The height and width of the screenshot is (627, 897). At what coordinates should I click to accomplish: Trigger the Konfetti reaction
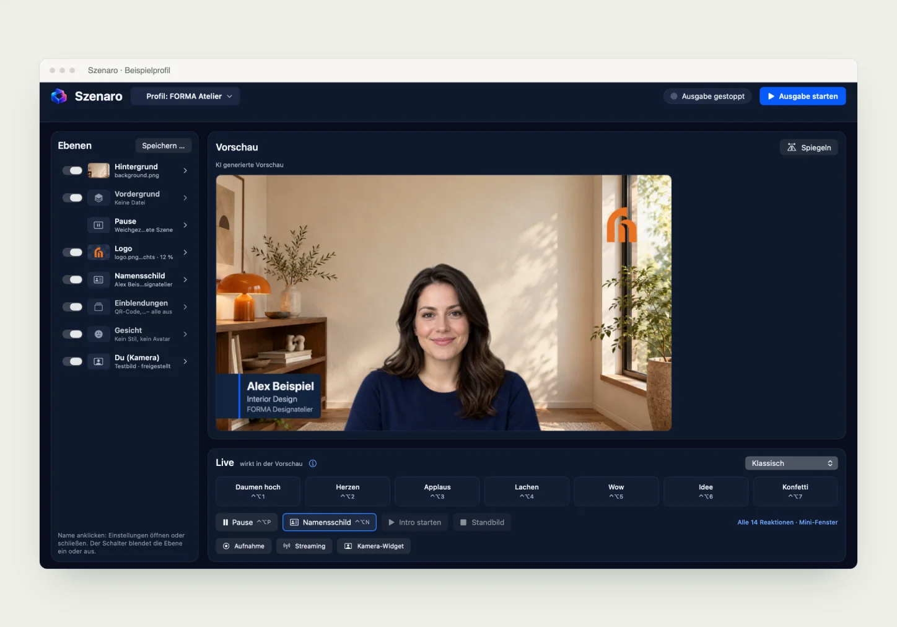coord(795,491)
